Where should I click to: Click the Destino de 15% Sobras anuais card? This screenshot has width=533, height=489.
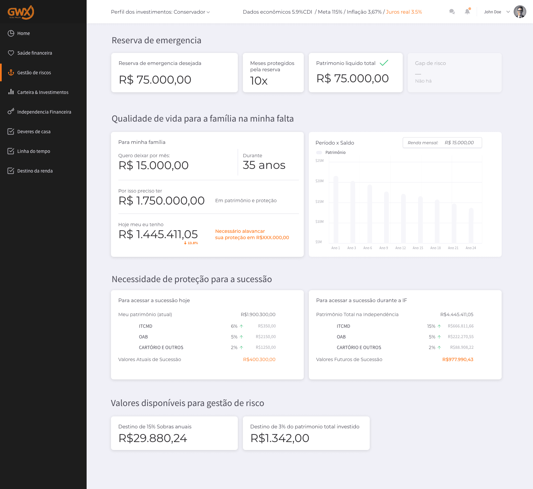(x=175, y=433)
